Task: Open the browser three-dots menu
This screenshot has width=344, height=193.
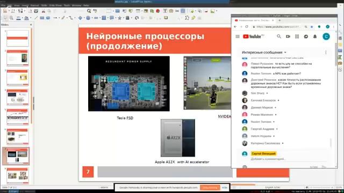Action: (x=334, y=27)
